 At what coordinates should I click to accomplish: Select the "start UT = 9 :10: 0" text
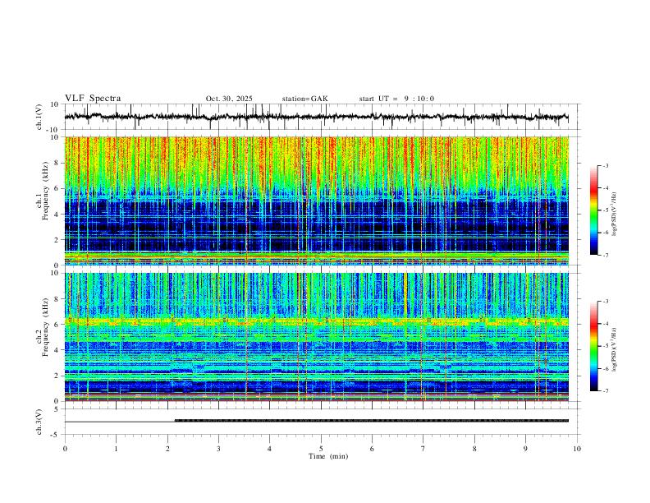pyautogui.click(x=396, y=99)
